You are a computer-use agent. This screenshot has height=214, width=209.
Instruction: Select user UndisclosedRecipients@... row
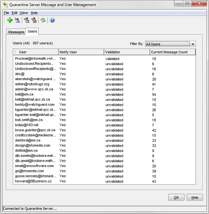point(104,69)
